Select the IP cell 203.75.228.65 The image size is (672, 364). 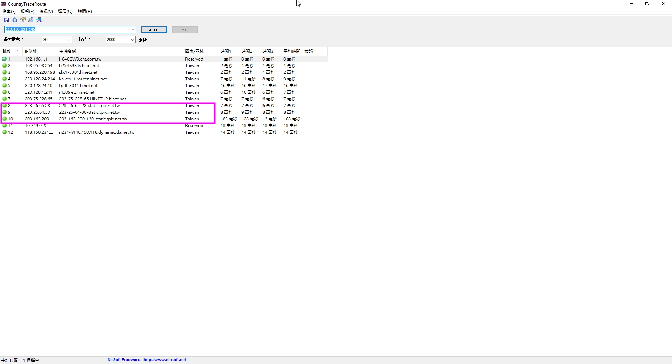[38, 99]
